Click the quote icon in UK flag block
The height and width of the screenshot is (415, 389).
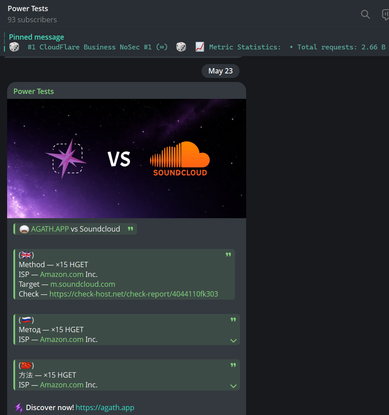tap(228, 255)
